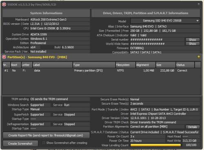Image resolution: width=204 pixels, height=150 pixels.
Task: Click 'OS sends the TRIM command' text
Action: (x=49, y=99)
